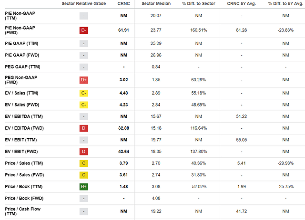
Task: Open the P/E GAAP (TTM) metric row label
Action: pyautogui.click(x=21, y=43)
